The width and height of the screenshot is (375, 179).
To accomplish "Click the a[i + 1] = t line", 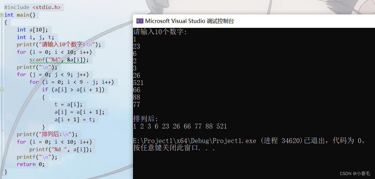I will tap(74, 119).
